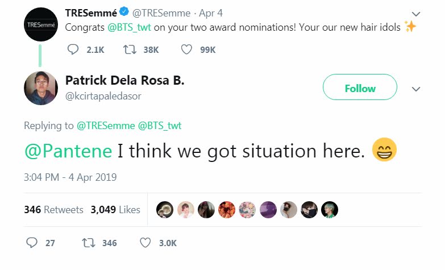Viewport: 445px width, 270px height.
Task: Open the 3:04 PM - 4 Apr 2019 timestamp
Action: click(70, 177)
